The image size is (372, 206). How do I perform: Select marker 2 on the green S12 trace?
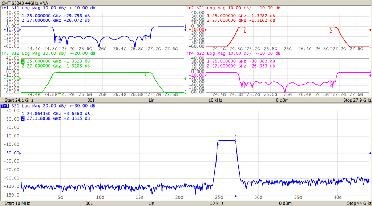point(146,76)
